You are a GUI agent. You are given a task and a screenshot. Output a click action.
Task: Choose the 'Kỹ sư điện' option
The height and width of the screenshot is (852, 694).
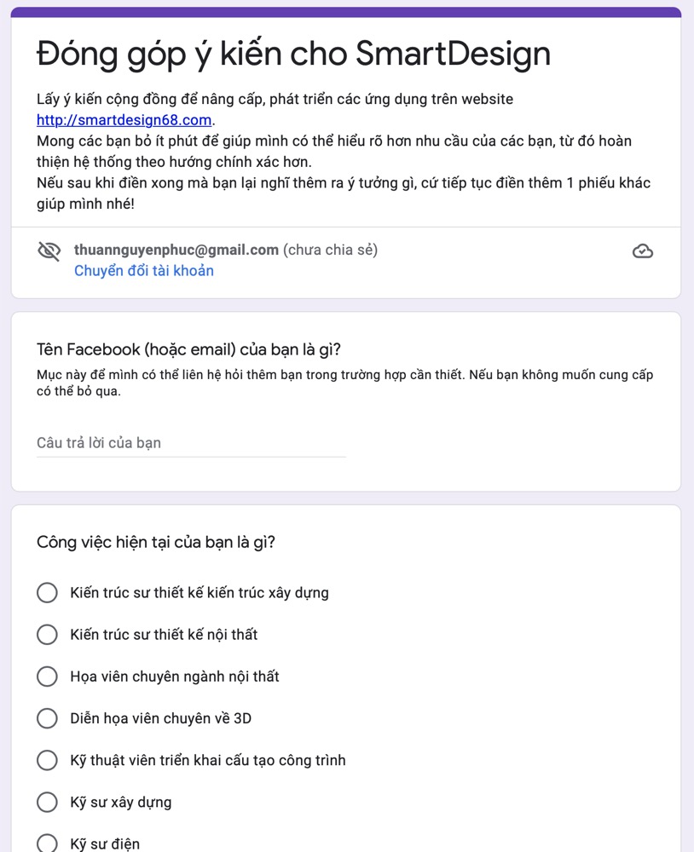48,843
